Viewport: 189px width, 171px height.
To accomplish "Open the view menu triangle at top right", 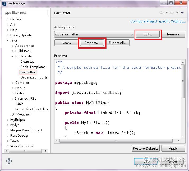I will (182, 13).
